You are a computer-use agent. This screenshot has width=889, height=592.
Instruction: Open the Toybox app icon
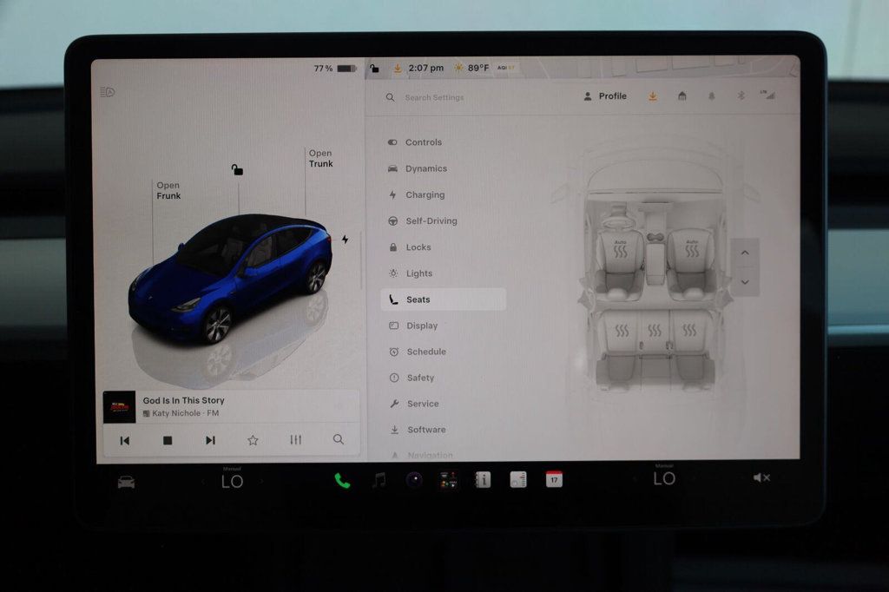[x=449, y=480]
